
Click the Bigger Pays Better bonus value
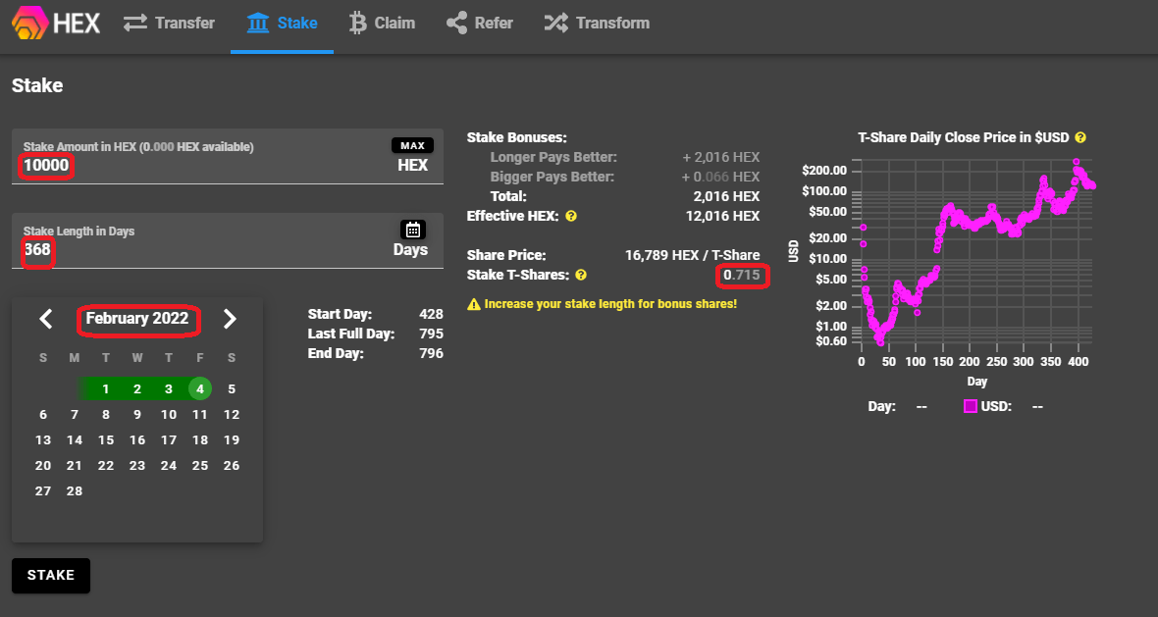(720, 178)
